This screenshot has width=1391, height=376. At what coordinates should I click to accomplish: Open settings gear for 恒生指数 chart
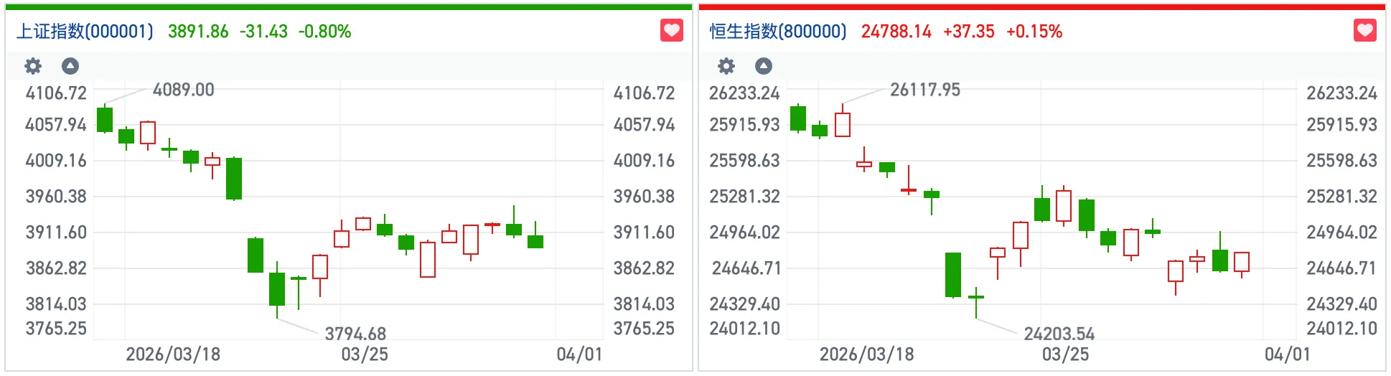click(x=726, y=66)
